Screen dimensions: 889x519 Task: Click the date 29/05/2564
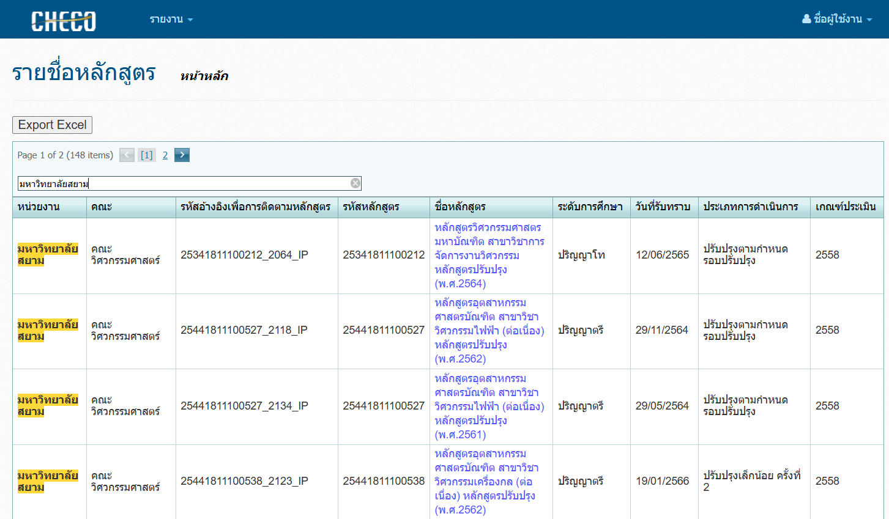coord(662,406)
